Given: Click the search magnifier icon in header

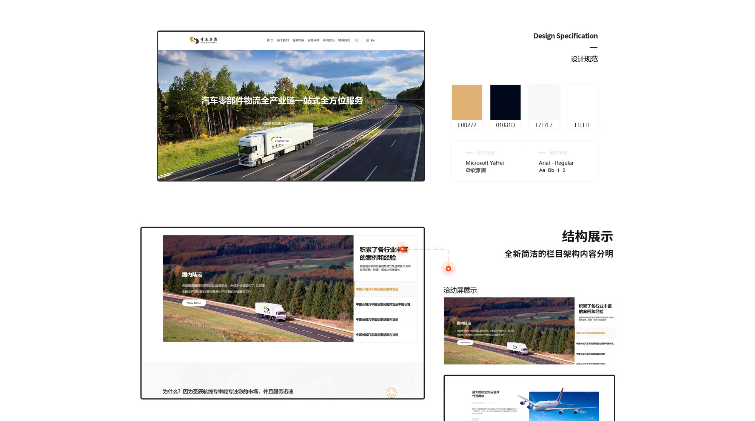Looking at the screenshot, I should pyautogui.click(x=357, y=40).
